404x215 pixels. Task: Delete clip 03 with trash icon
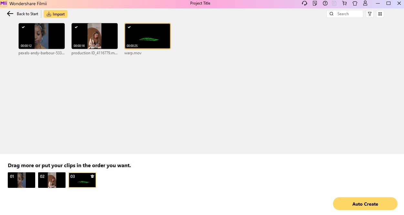click(x=92, y=176)
